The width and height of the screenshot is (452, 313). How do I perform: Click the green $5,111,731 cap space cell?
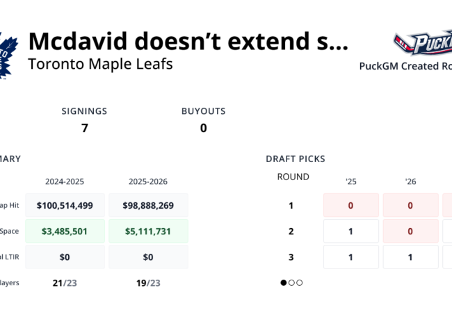(148, 231)
